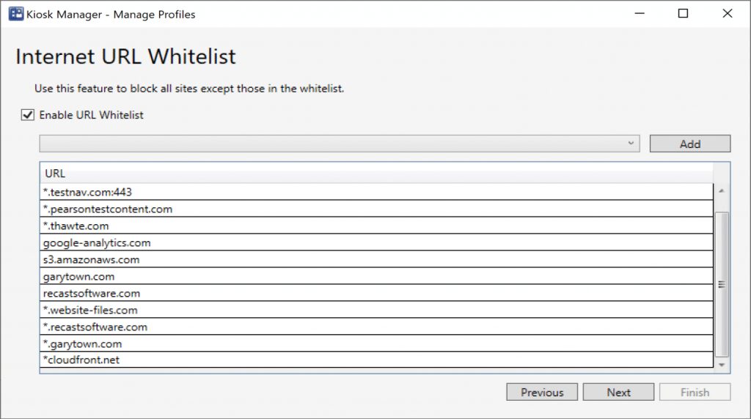Select the garytown.com entry
The width and height of the screenshot is (751, 419).
[x=78, y=276]
